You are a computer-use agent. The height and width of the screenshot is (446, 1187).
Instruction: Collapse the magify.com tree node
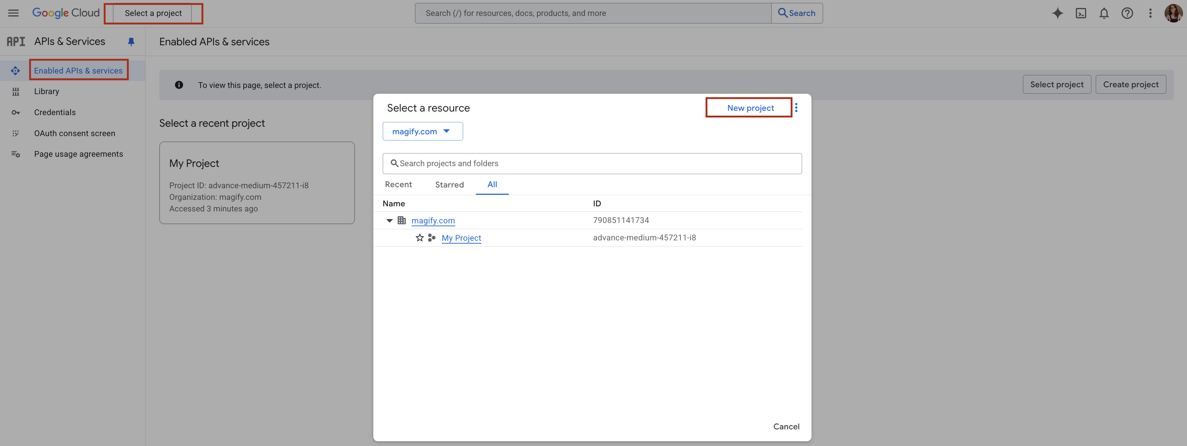tap(389, 221)
